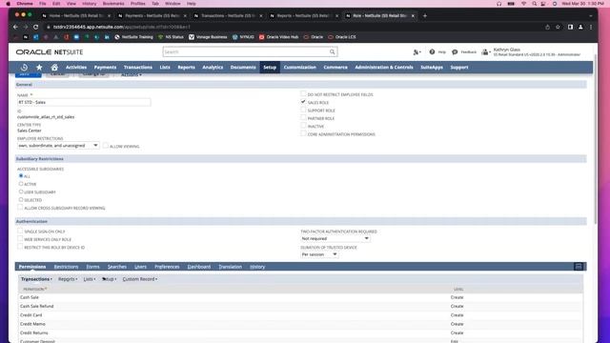Expand the Setup permissions subtab menu
The width and height of the screenshot is (610, 343).
pyautogui.click(x=109, y=279)
